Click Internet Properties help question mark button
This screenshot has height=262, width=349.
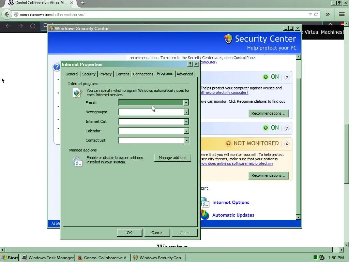(190, 64)
